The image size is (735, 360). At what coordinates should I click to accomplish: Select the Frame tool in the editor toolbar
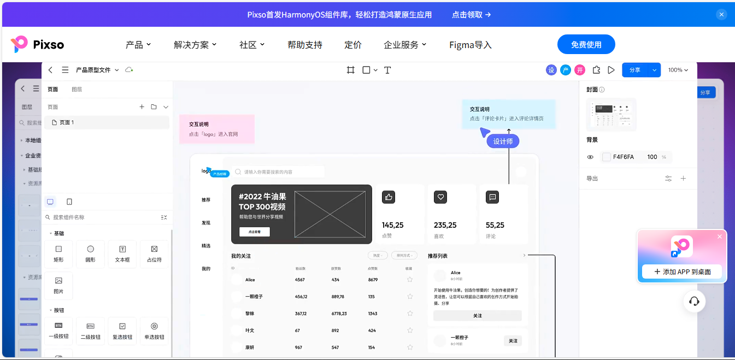click(351, 70)
